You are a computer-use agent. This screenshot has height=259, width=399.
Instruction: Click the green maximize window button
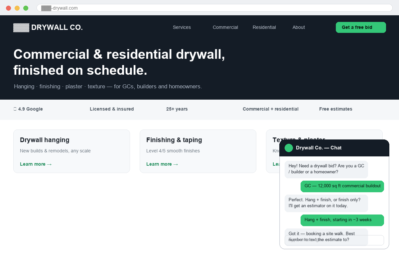[x=26, y=8]
